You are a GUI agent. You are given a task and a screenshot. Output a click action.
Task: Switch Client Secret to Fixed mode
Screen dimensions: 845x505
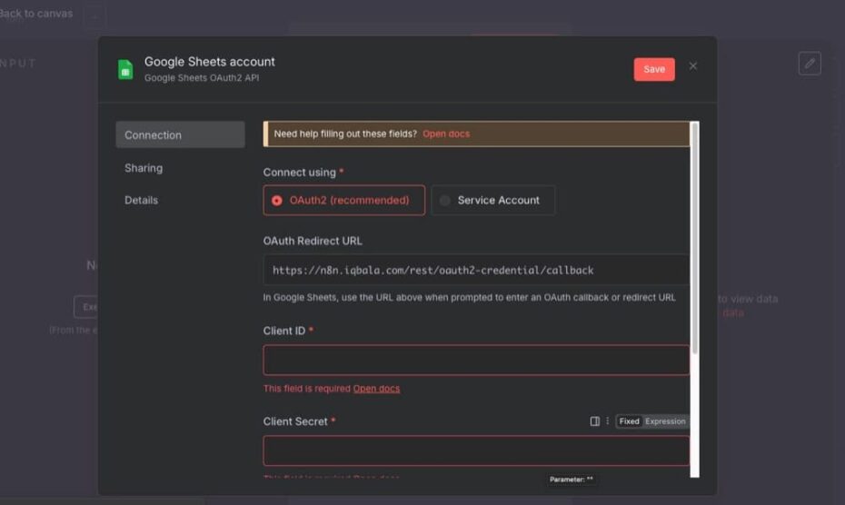click(629, 421)
